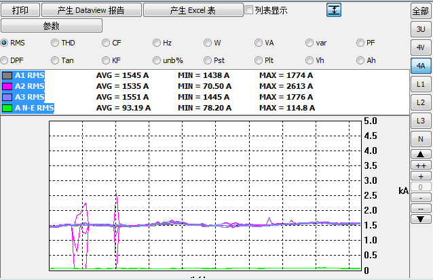Click the double minus zoom button
This screenshot has height=280, width=433.
pos(421,208)
